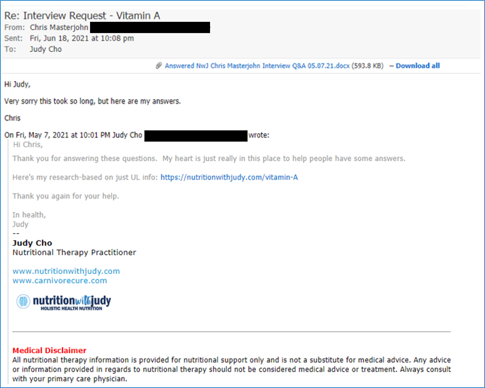Click the Nutritional Therapy Practitioner title text

74,253
